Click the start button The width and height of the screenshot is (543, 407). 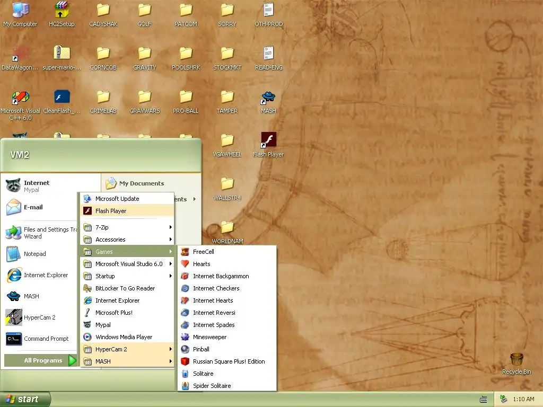(x=25, y=399)
